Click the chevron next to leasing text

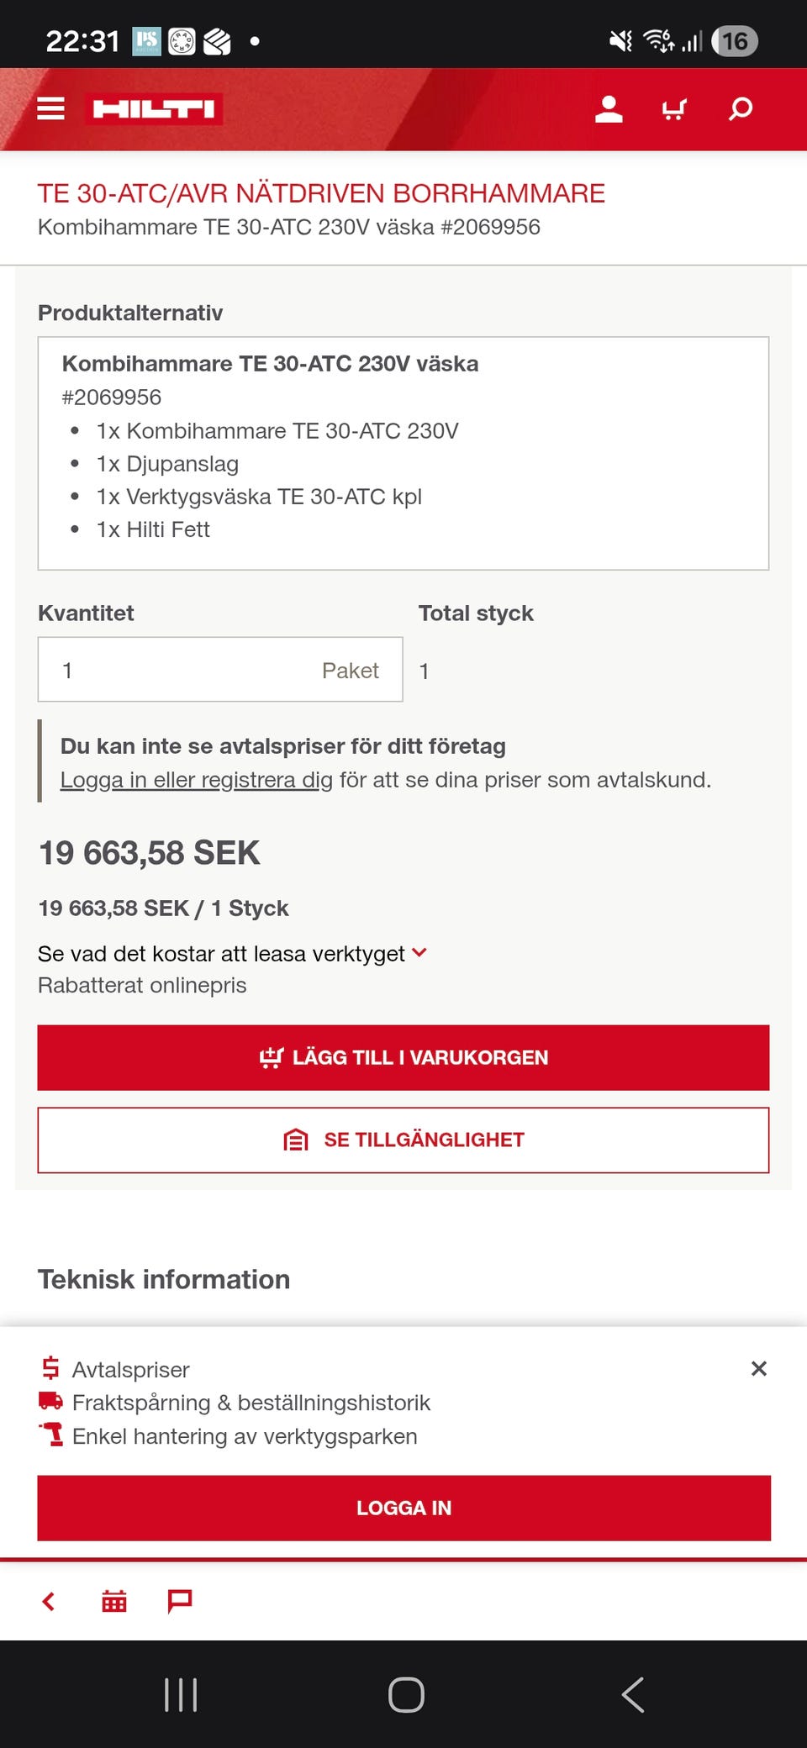(419, 953)
